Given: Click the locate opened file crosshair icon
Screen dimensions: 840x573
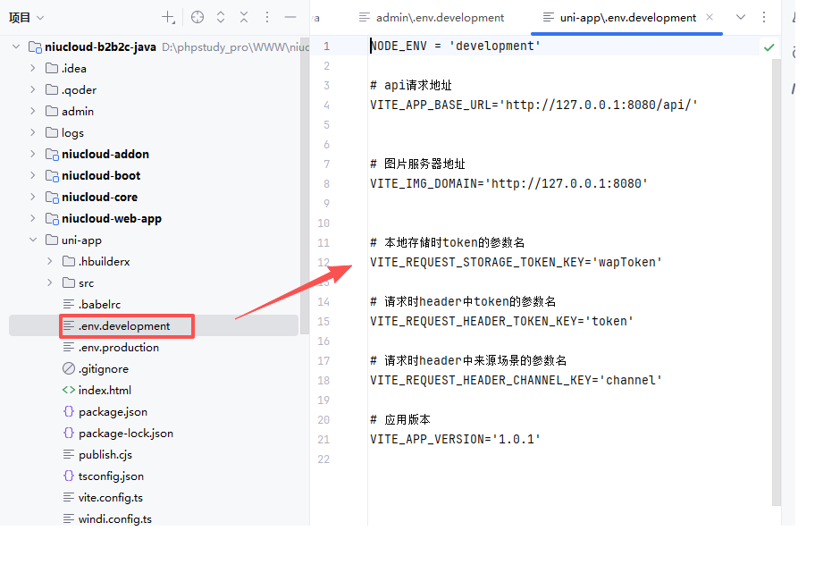Looking at the screenshot, I should pyautogui.click(x=197, y=17).
